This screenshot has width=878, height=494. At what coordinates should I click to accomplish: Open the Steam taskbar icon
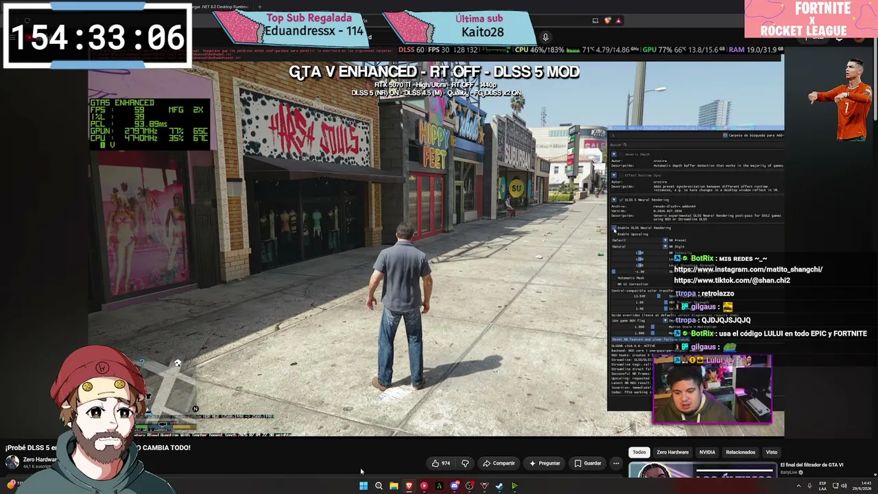coord(499,486)
